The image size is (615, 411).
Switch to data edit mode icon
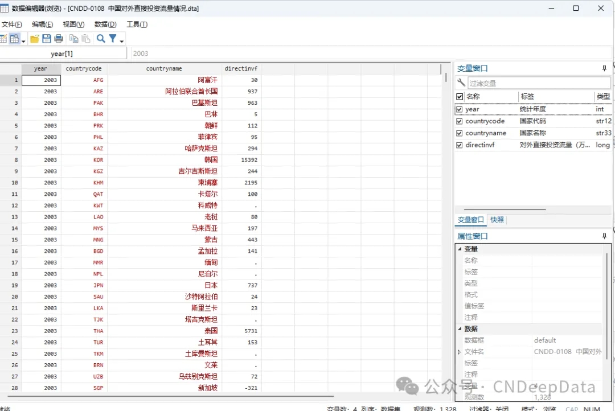point(3,39)
